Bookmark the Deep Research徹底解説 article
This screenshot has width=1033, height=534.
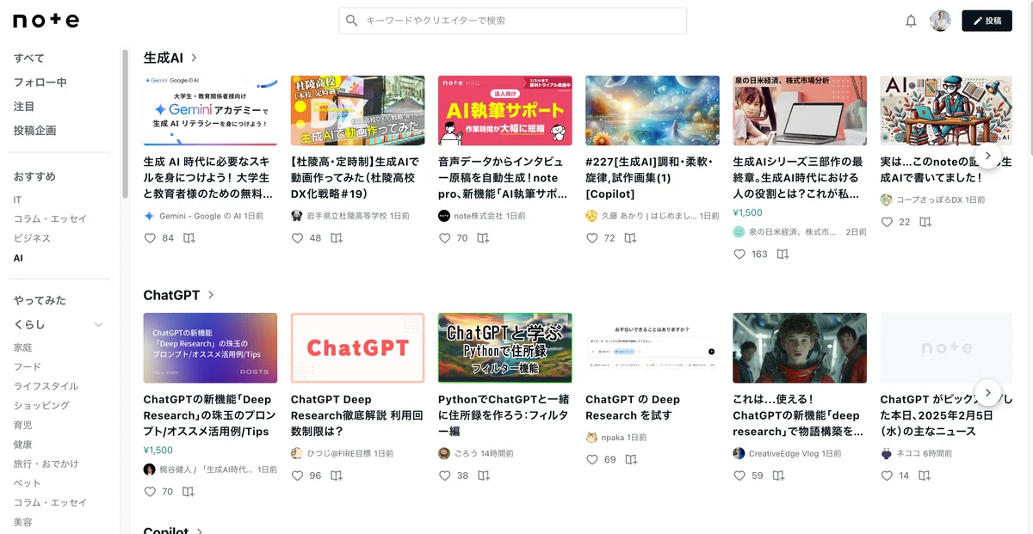(337, 476)
